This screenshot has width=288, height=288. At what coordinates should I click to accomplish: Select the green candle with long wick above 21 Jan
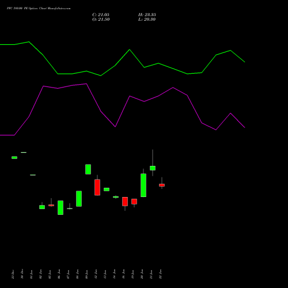[x=153, y=168]
